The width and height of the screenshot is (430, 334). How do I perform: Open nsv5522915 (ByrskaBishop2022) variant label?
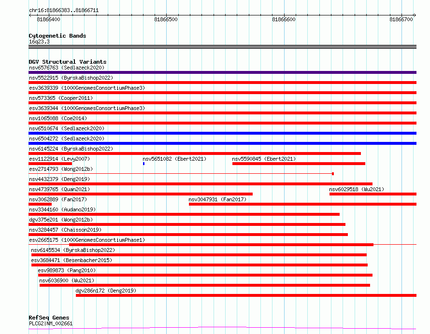click(71, 78)
